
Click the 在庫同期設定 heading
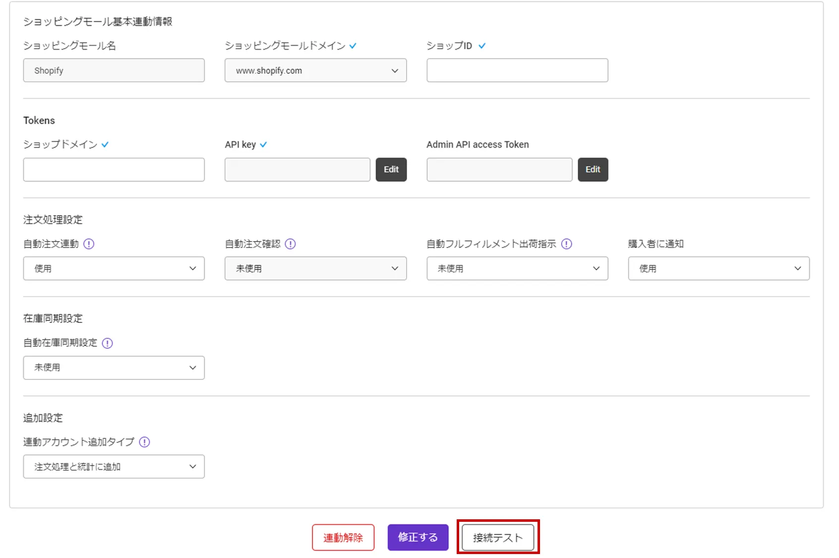coord(53,318)
